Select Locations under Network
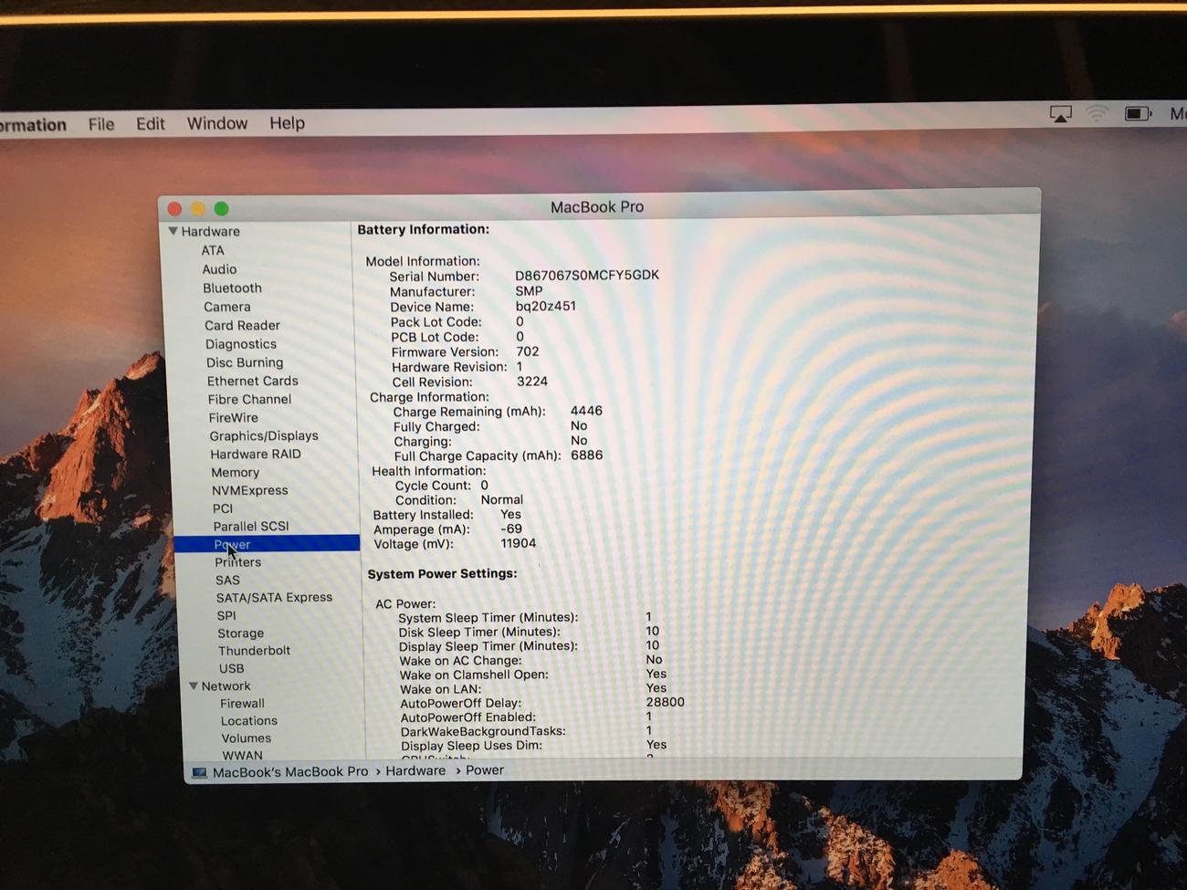1187x890 pixels. tap(249, 721)
